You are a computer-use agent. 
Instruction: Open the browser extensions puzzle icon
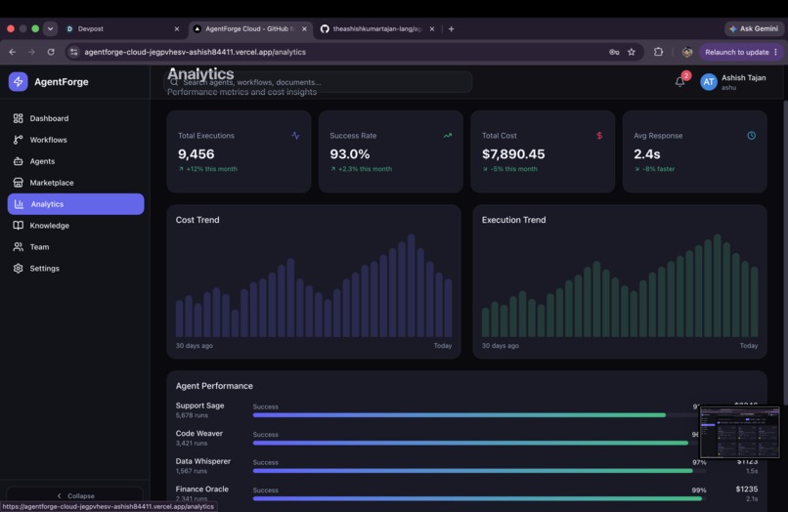click(658, 52)
